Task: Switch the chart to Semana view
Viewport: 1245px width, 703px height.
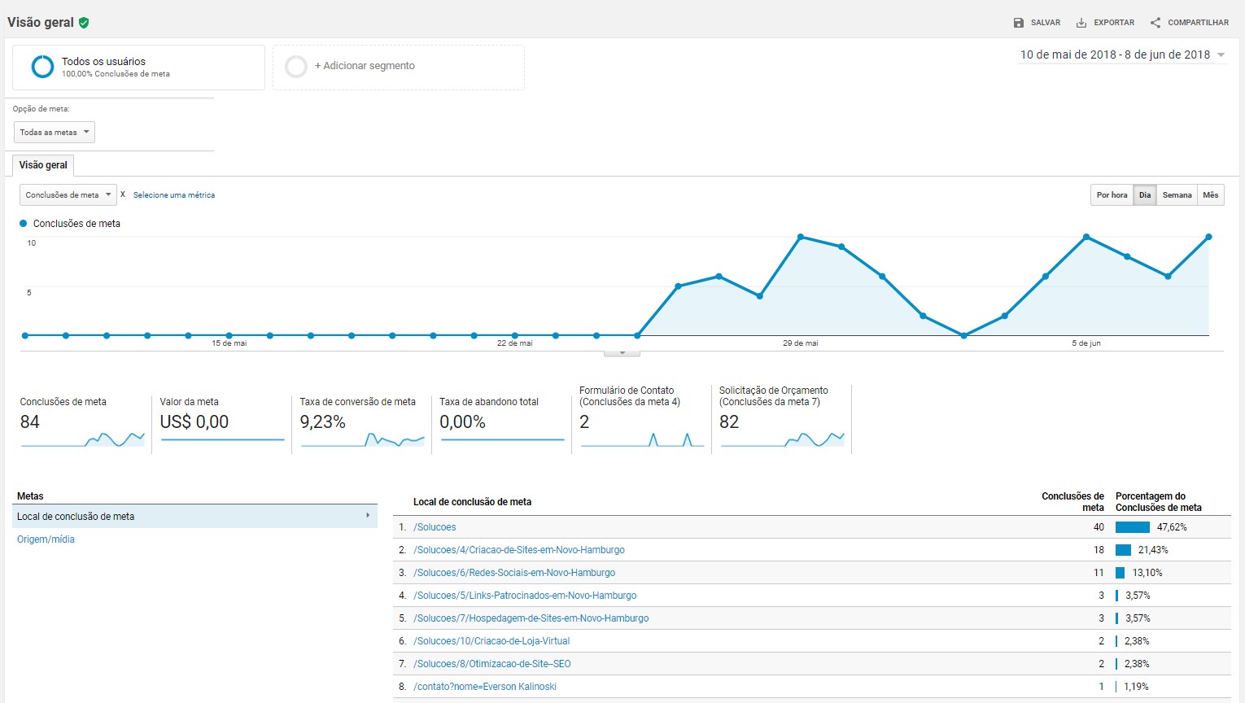Action: pyautogui.click(x=1177, y=195)
